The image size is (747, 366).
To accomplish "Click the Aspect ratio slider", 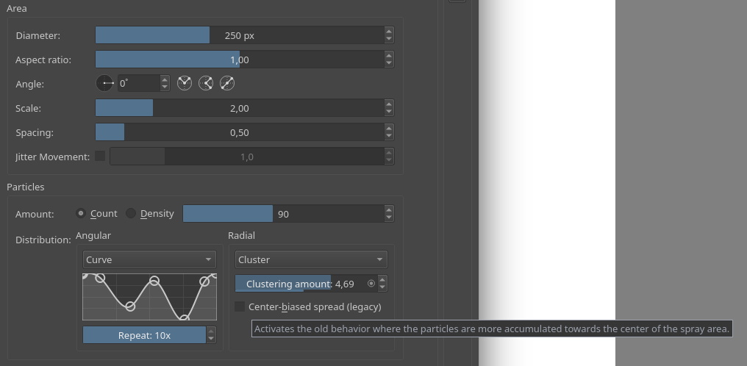I will pos(240,60).
